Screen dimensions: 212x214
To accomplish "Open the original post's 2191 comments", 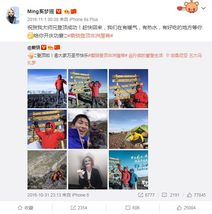I will pyautogui.click(x=170, y=195).
